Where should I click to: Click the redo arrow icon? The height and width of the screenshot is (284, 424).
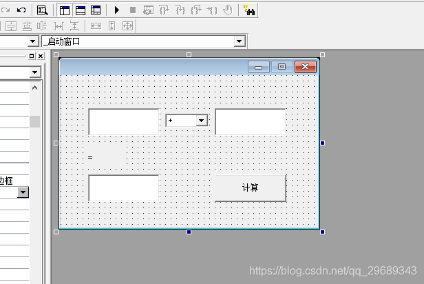click(5, 10)
